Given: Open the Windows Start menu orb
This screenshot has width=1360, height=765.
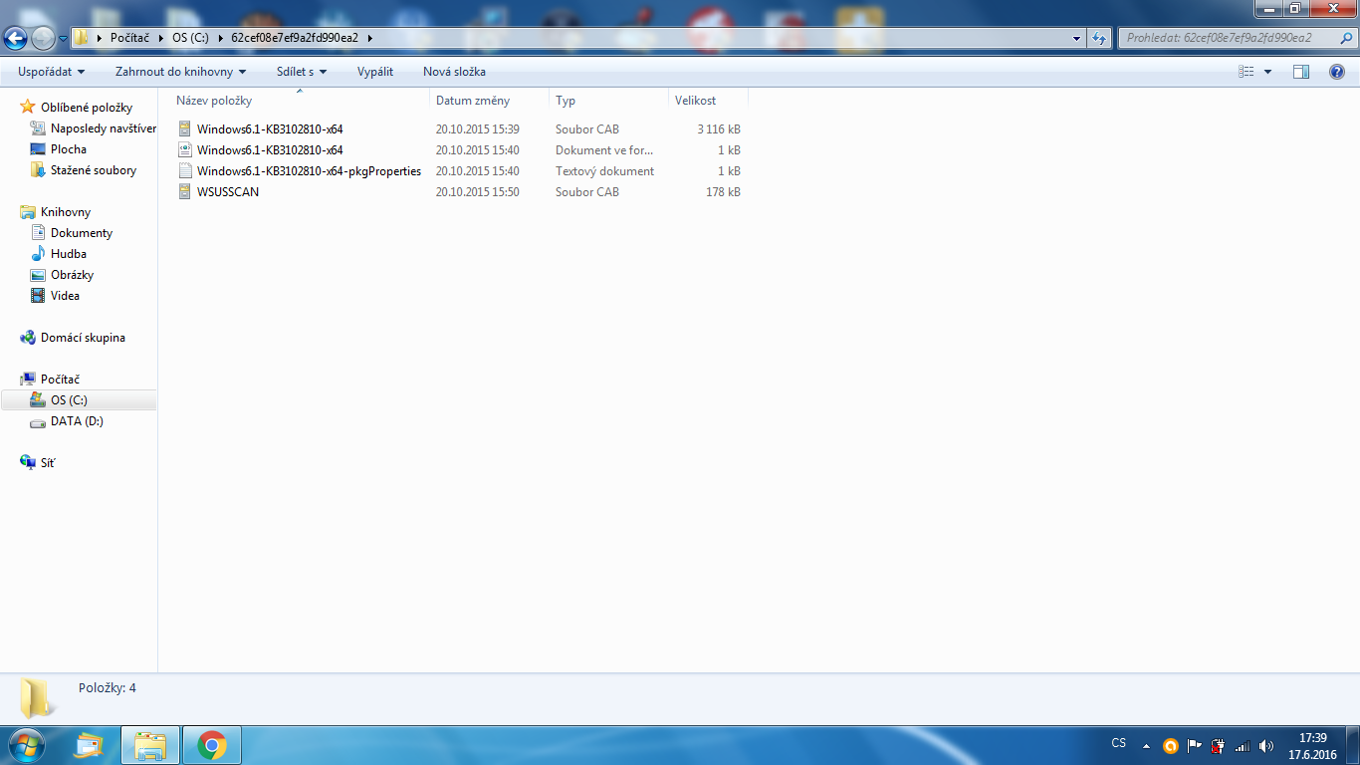Looking at the screenshot, I should [26, 745].
